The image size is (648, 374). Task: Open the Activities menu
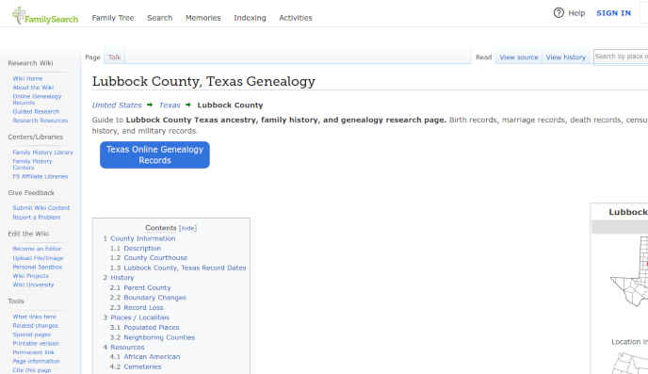[296, 18]
